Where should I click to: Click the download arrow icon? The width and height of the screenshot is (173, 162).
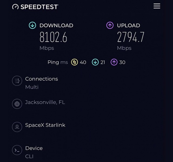click(32, 25)
